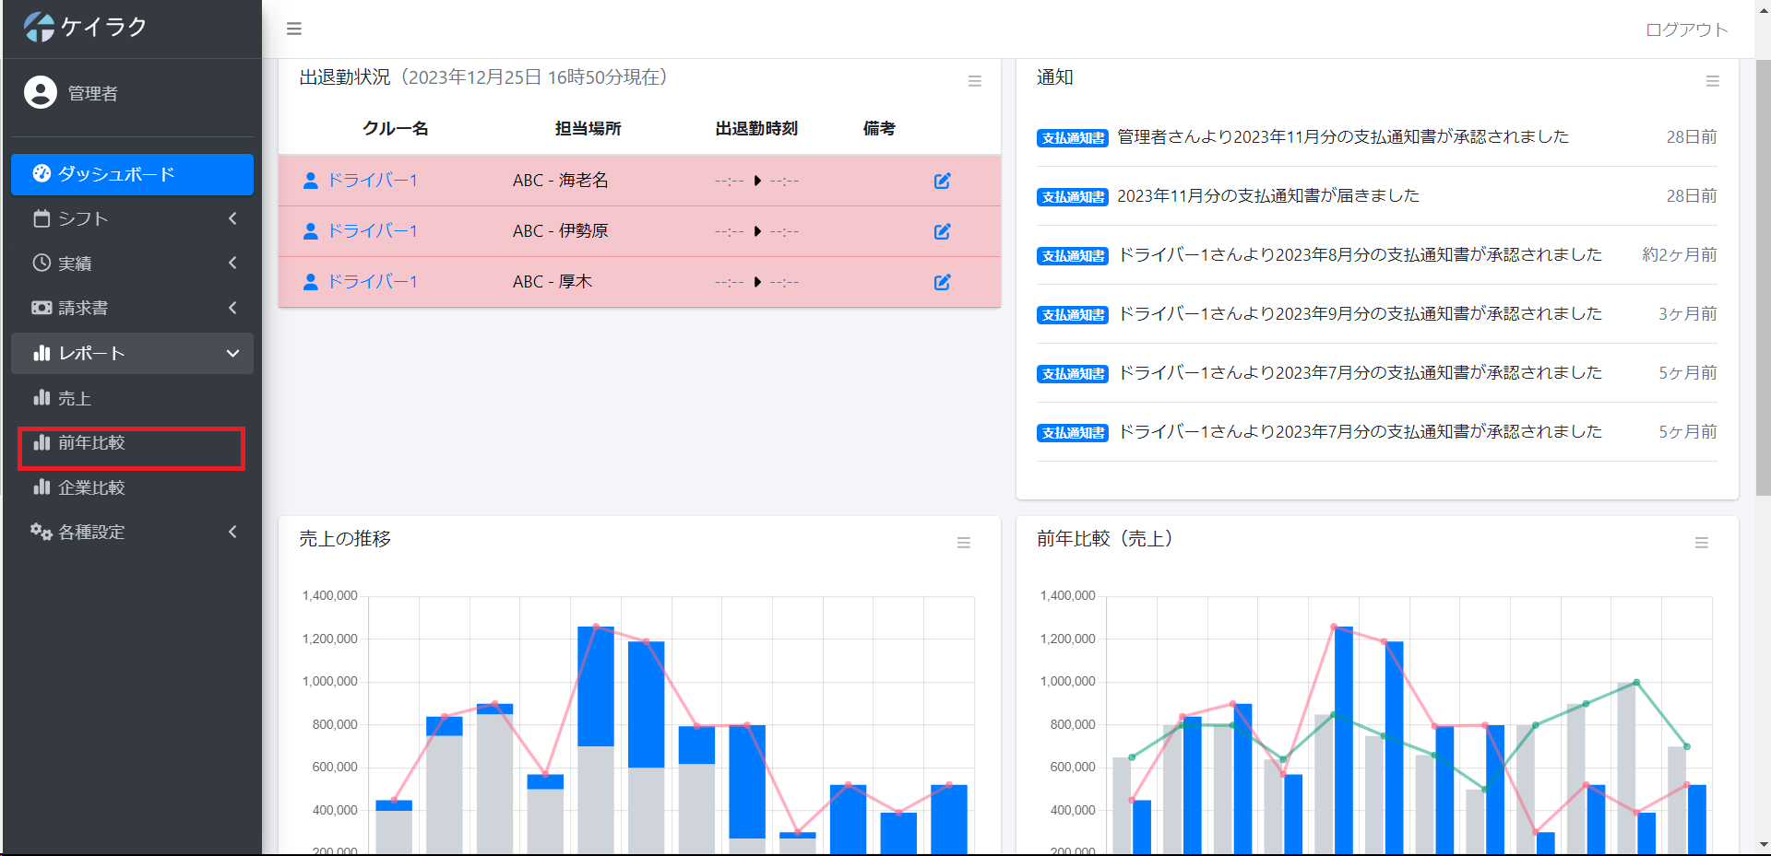Open notification about 2023年8月分 approval
Viewport: 1771px width, 856px height.
[x=1361, y=255]
